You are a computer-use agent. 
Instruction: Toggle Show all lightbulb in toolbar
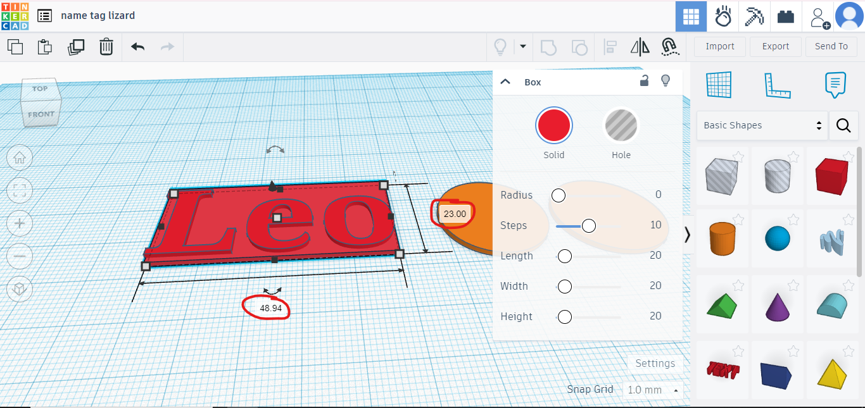coord(500,46)
